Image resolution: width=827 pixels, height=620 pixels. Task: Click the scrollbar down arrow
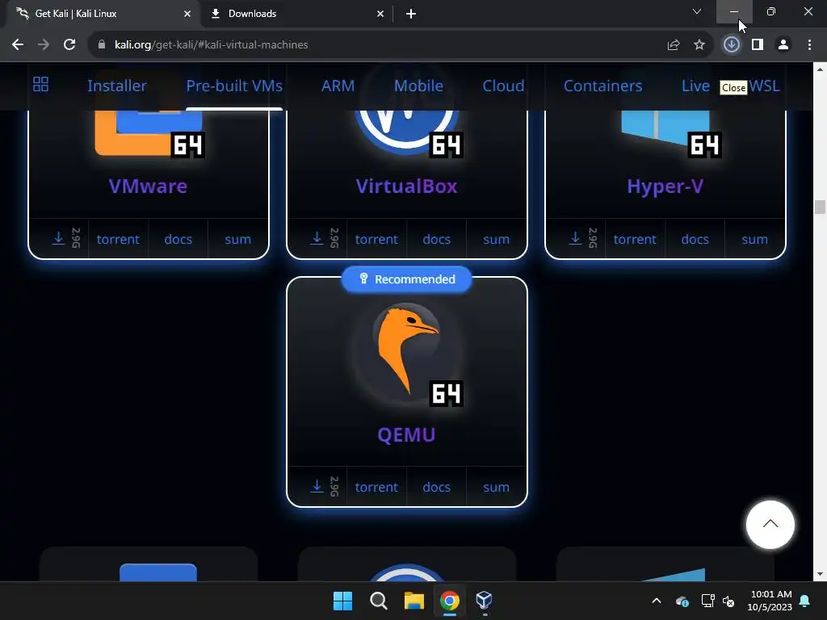click(x=820, y=574)
